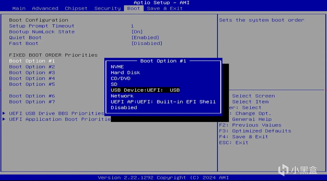Select Bootup NumLock State setting
The height and width of the screenshot is (181, 327).
pyautogui.click(x=42, y=32)
